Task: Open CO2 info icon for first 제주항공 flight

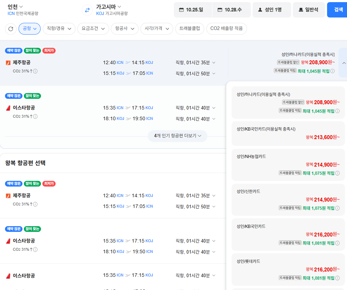Action: (35, 71)
